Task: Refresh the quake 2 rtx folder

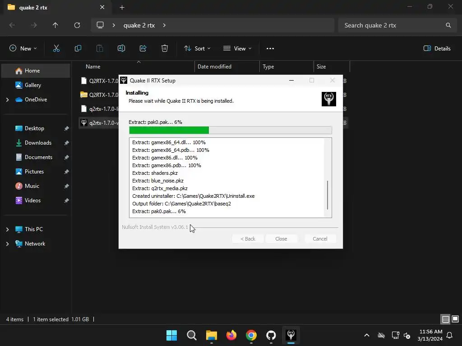Action: tap(77, 25)
